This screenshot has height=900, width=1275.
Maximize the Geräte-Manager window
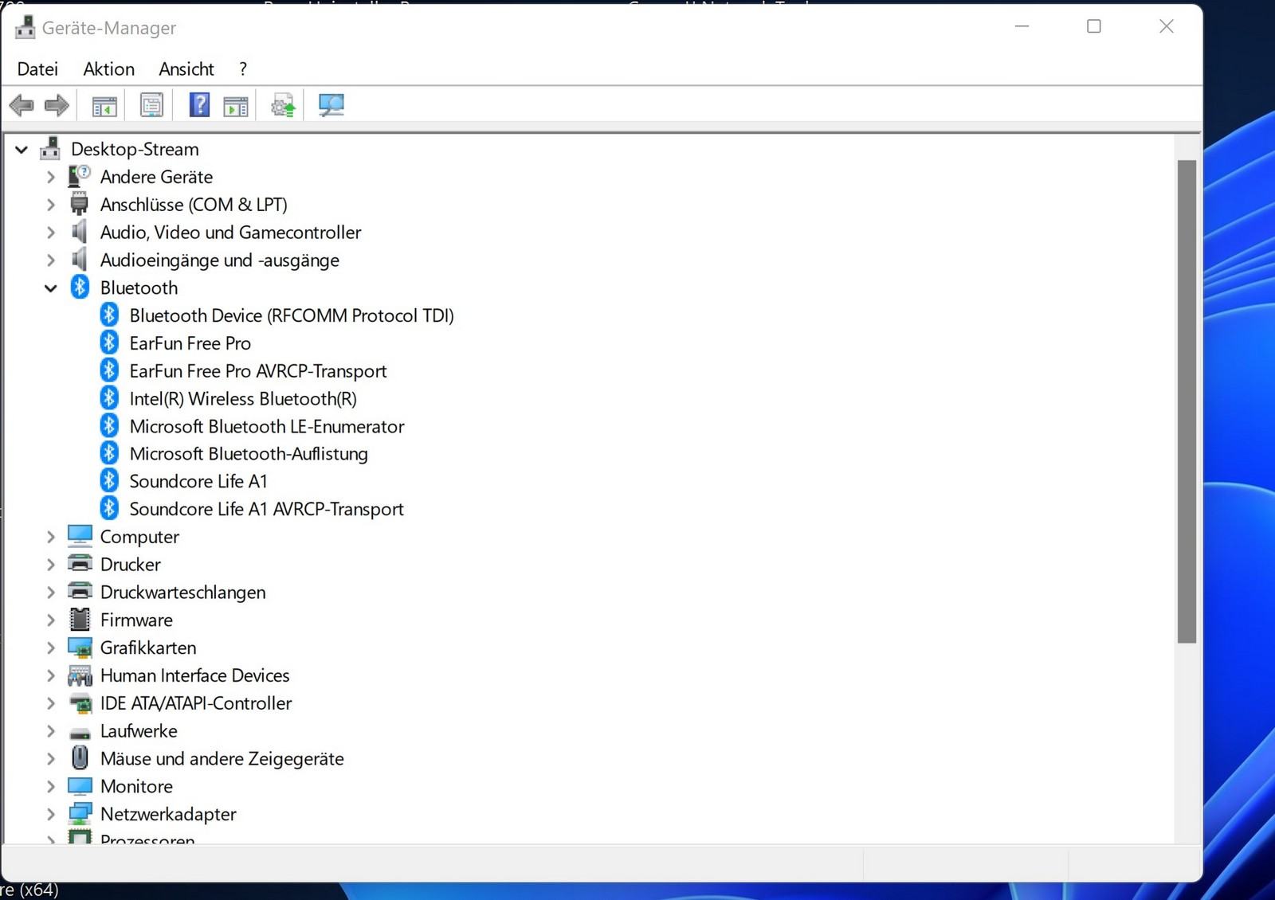click(1094, 26)
